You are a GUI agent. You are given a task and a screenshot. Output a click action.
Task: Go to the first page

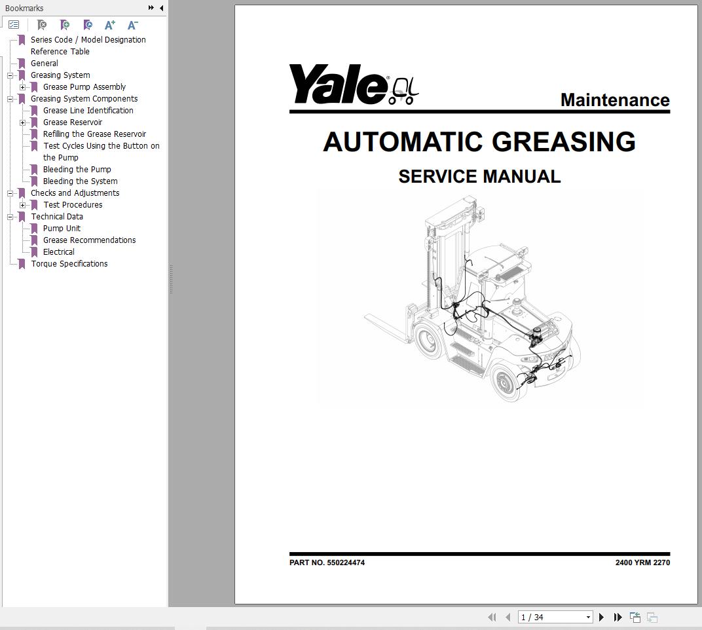point(492,617)
